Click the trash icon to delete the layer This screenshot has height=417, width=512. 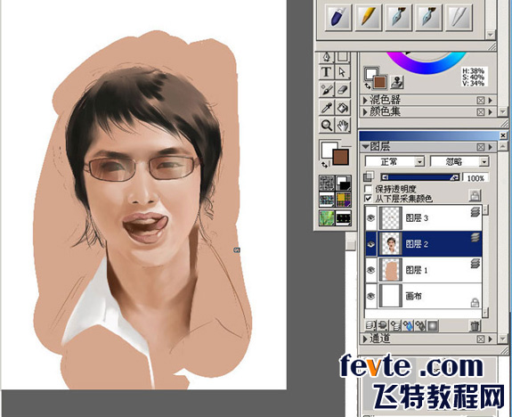475,326
